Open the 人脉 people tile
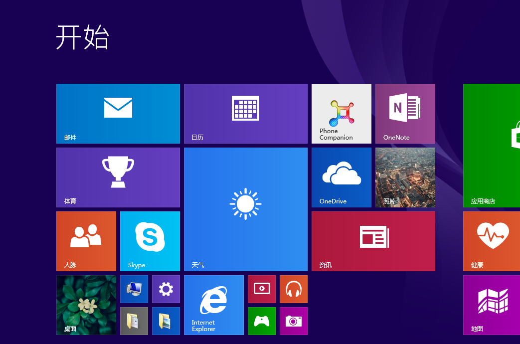This screenshot has width=520, height=344. click(86, 241)
